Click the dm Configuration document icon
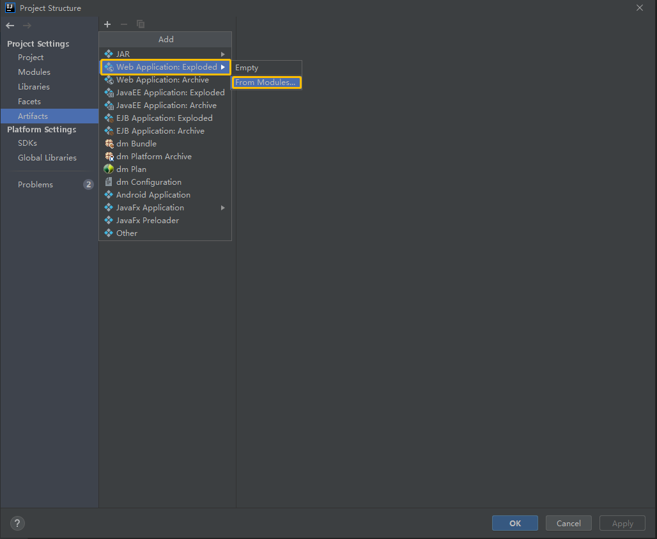Screen dimensions: 657x539 [109, 182]
